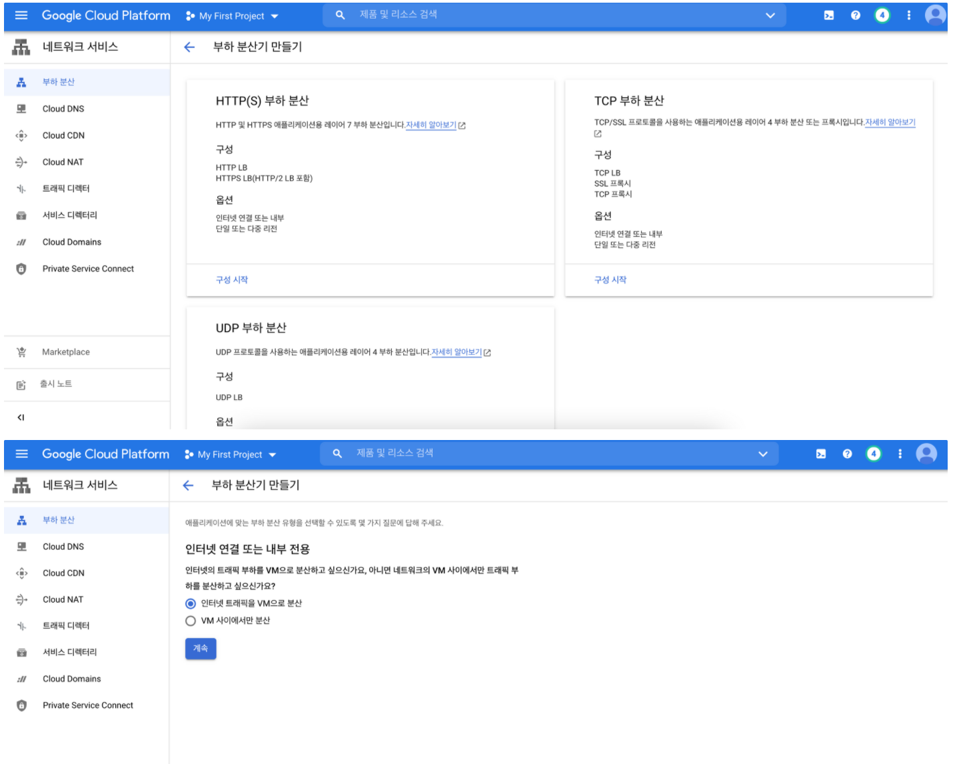This screenshot has height=764, width=953.
Task: Collapse sidebar using the collapse arrow icon
Action: tap(21, 417)
